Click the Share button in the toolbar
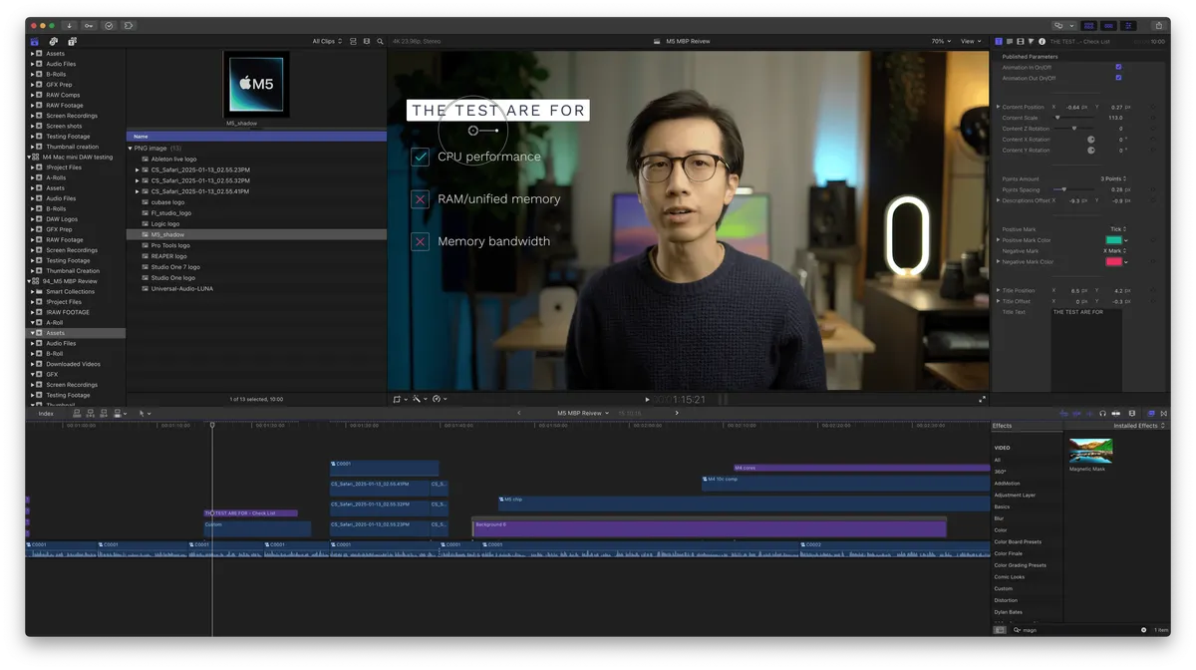The image size is (1196, 670). 1159,25
